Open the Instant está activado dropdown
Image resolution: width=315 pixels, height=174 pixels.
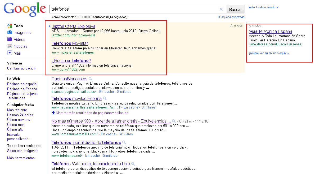coord(263,7)
